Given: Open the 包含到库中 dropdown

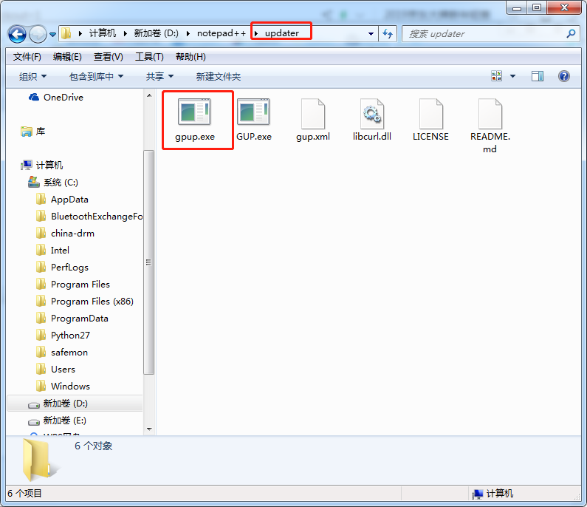Looking at the screenshot, I should 96,76.
